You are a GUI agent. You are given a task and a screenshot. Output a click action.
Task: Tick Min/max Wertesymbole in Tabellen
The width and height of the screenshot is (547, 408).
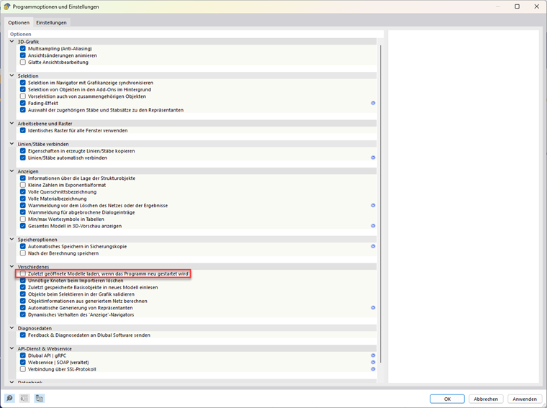pos(23,219)
